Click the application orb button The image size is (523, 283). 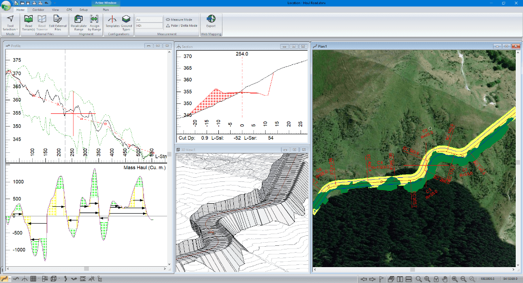pyautogui.click(x=6, y=6)
